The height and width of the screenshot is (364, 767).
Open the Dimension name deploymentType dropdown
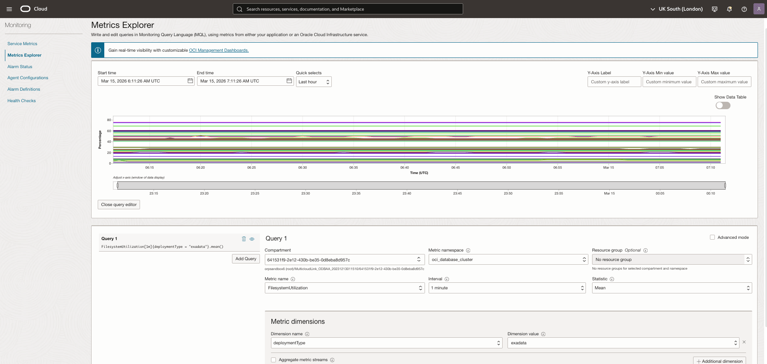pyautogui.click(x=386, y=343)
